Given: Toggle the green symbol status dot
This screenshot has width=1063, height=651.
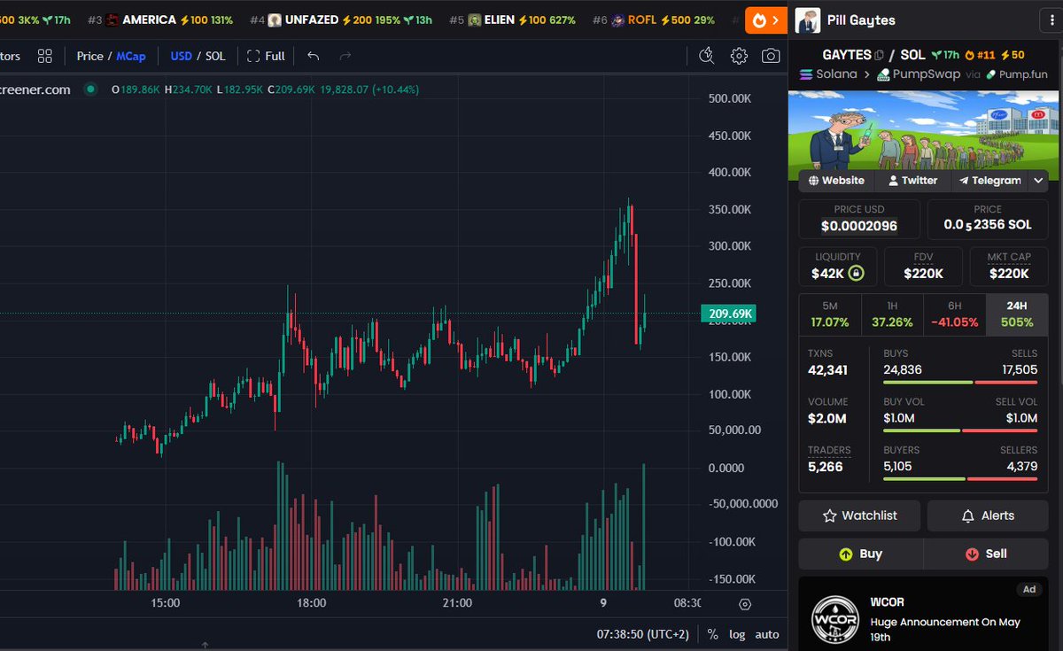Looking at the screenshot, I should (90, 89).
